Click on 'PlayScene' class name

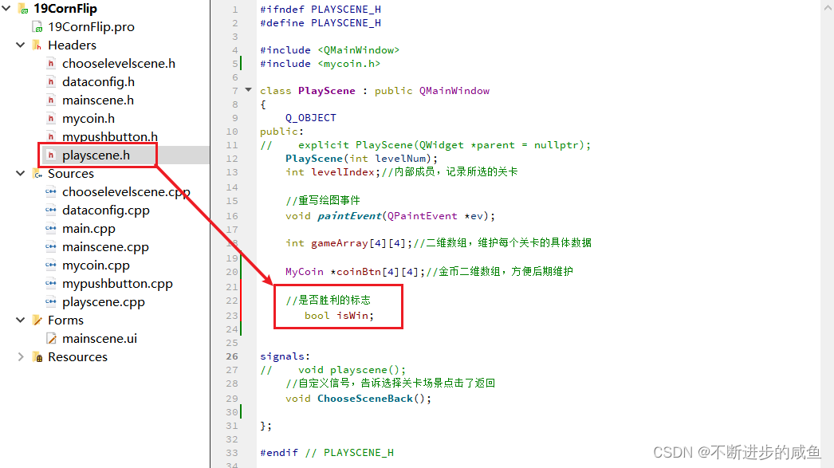pos(327,91)
